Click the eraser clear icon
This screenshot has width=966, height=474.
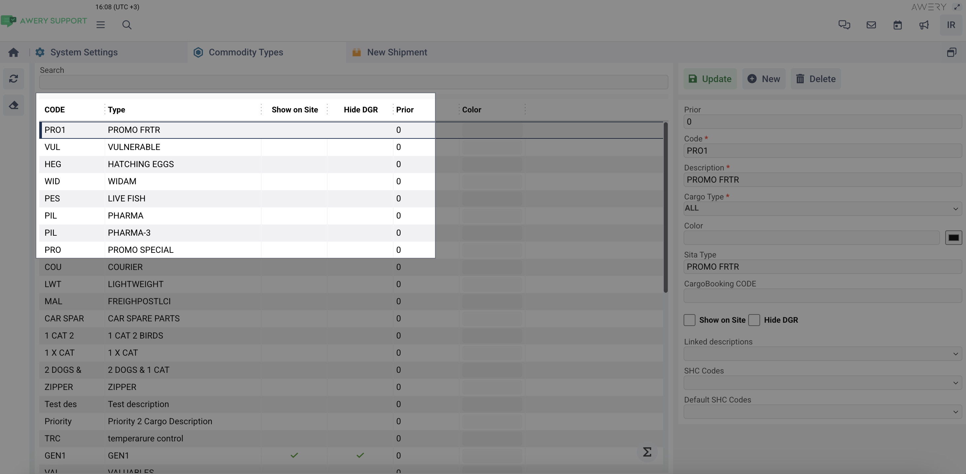point(14,105)
